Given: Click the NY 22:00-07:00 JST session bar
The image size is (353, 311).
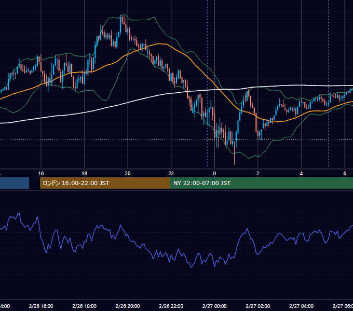Looking at the screenshot, I should [261, 183].
